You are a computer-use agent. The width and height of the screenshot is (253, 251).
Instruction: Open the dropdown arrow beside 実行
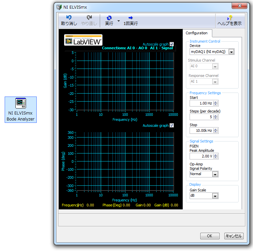tap(118, 21)
